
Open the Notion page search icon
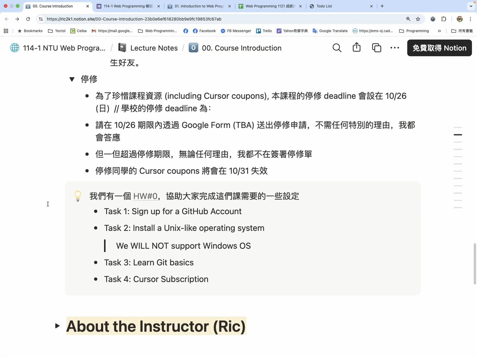click(x=337, y=48)
